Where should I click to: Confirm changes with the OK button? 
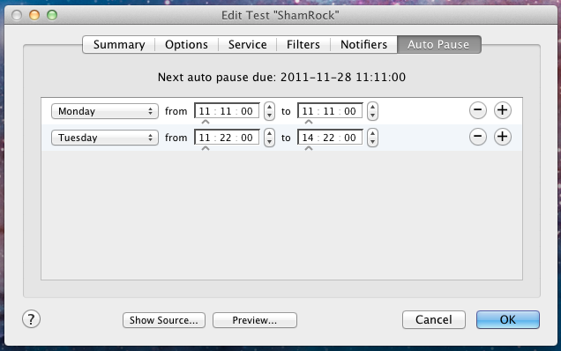508,319
